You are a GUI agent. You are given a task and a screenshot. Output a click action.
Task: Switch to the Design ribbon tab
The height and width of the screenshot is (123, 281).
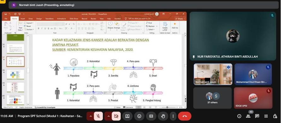coord(39,19)
